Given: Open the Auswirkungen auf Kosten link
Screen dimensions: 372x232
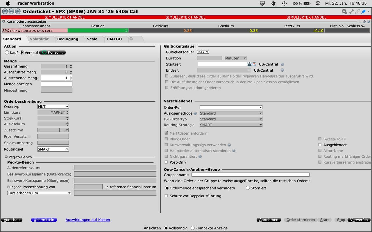Looking at the screenshot, I should point(88,220).
